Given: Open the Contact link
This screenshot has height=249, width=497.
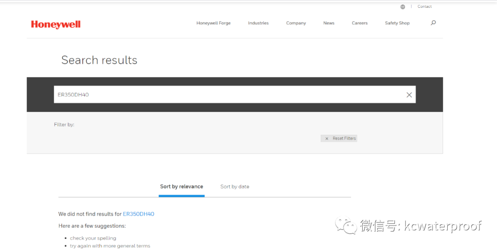Looking at the screenshot, I should tap(424, 6).
